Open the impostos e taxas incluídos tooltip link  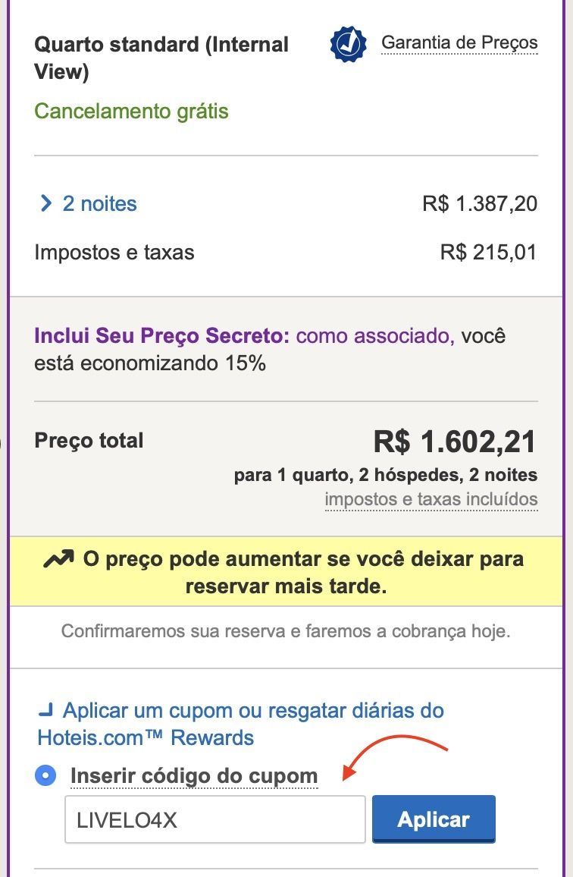click(431, 499)
